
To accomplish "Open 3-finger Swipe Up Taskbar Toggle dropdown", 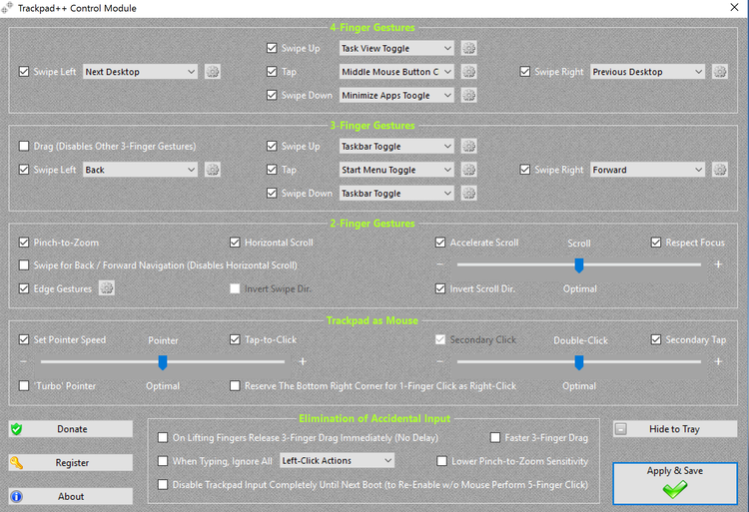I will tap(396, 146).
